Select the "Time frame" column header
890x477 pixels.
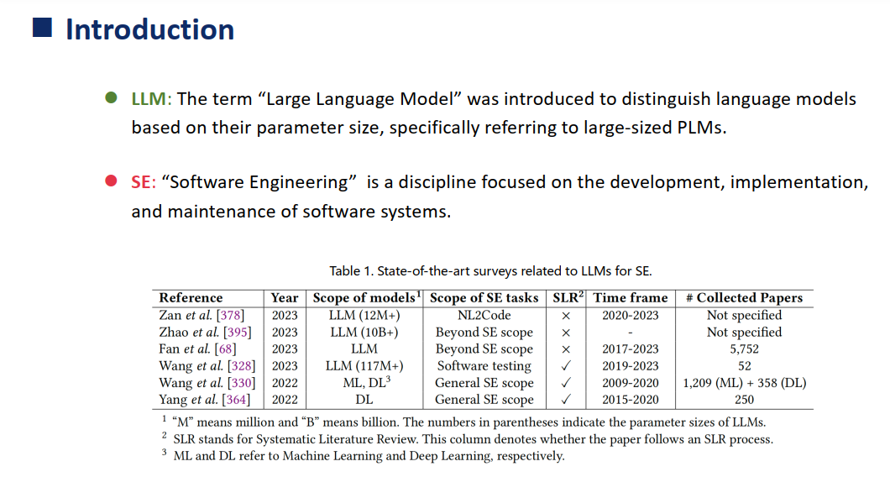click(x=631, y=297)
